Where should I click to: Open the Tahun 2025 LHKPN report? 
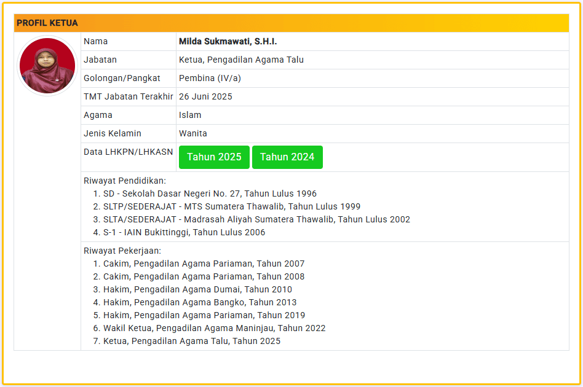pos(214,157)
